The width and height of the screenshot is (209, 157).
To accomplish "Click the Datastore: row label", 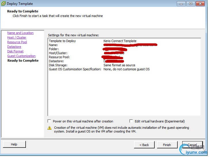I will pos(56,61).
